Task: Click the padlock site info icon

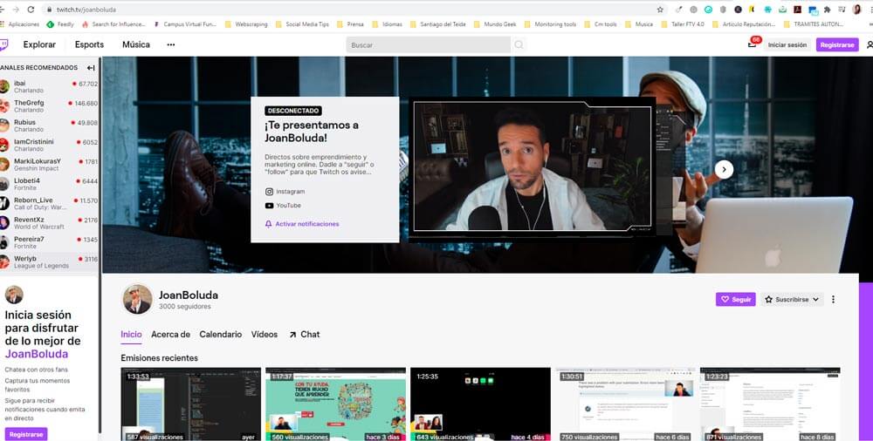Action: tap(49, 10)
